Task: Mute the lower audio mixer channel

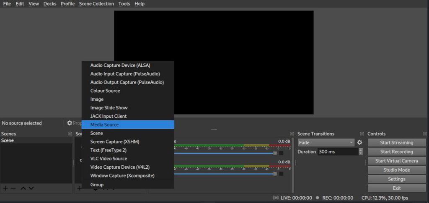Action: click(281, 174)
